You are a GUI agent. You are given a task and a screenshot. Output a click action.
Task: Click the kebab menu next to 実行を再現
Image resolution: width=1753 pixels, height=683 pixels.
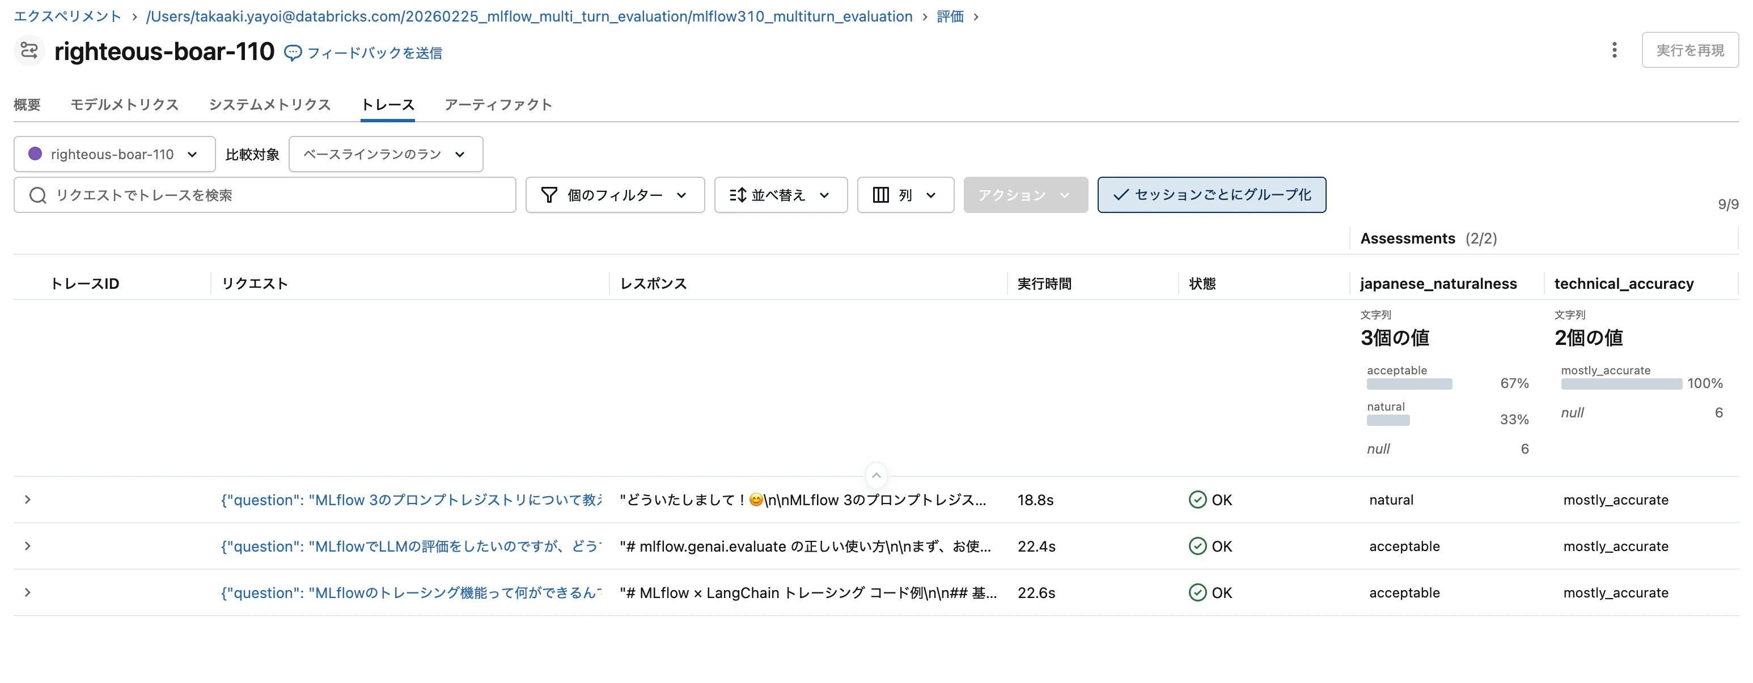tap(1615, 50)
